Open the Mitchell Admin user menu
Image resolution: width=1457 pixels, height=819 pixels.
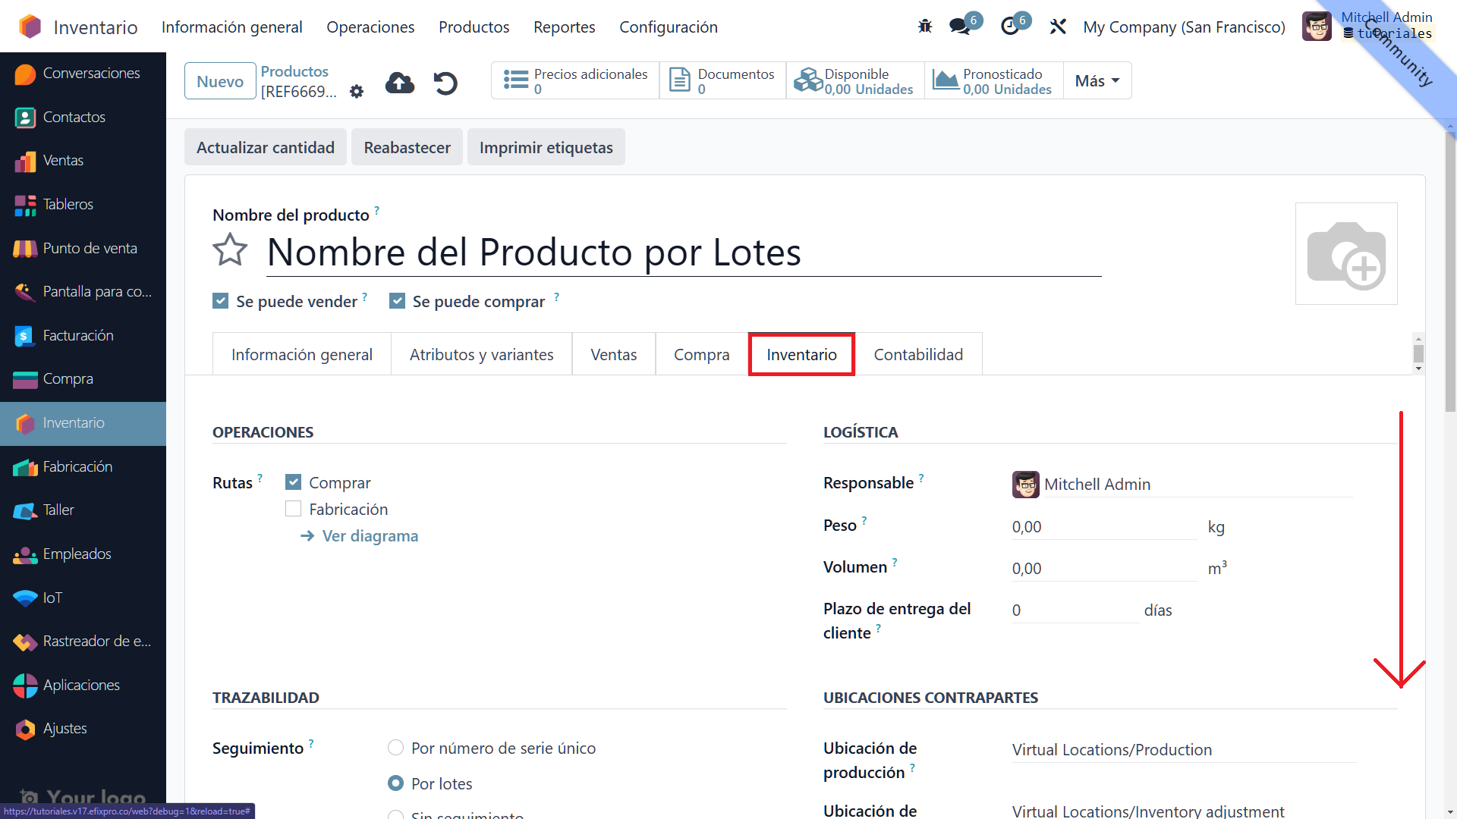point(1317,27)
